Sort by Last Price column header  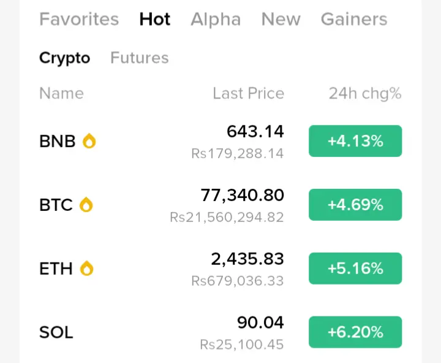tap(248, 93)
